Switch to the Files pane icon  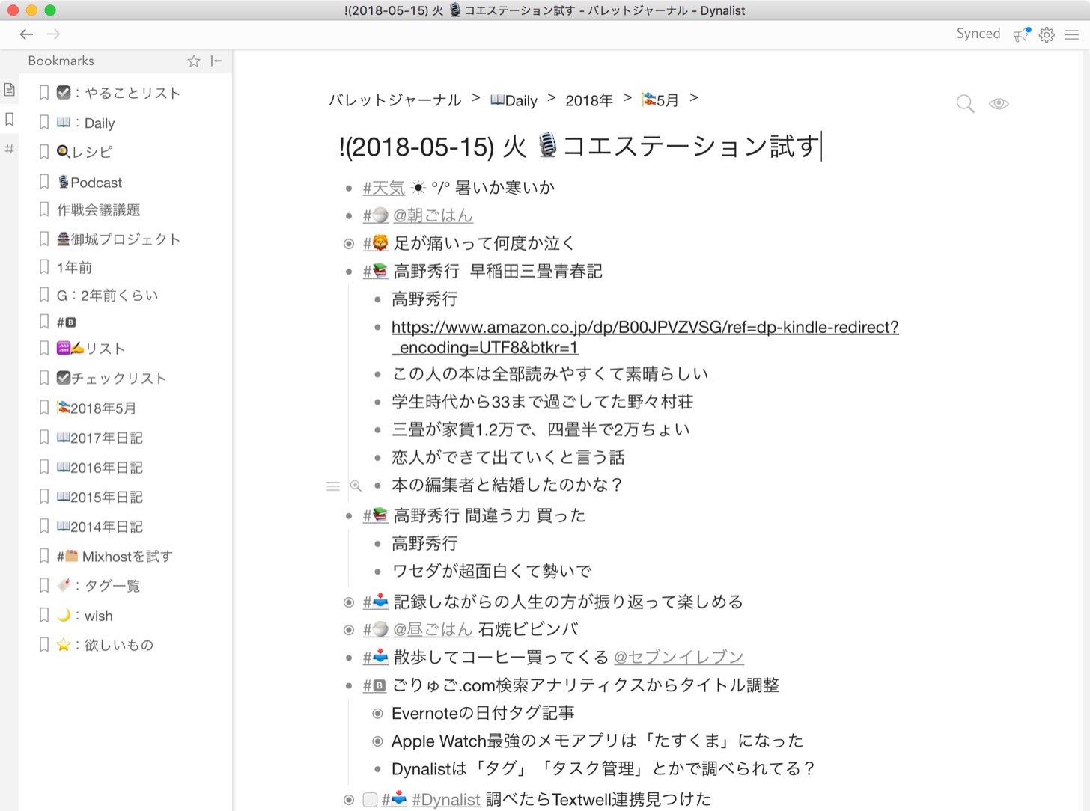(x=10, y=90)
